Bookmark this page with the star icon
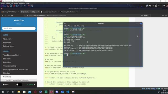The width and height of the screenshot is (168, 94). (x=150, y=16)
